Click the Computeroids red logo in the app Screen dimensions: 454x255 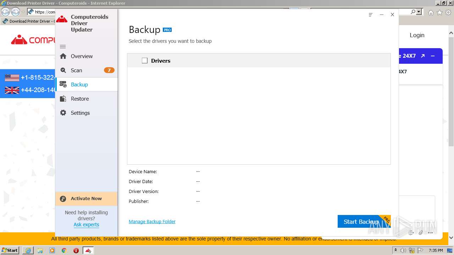point(62,19)
